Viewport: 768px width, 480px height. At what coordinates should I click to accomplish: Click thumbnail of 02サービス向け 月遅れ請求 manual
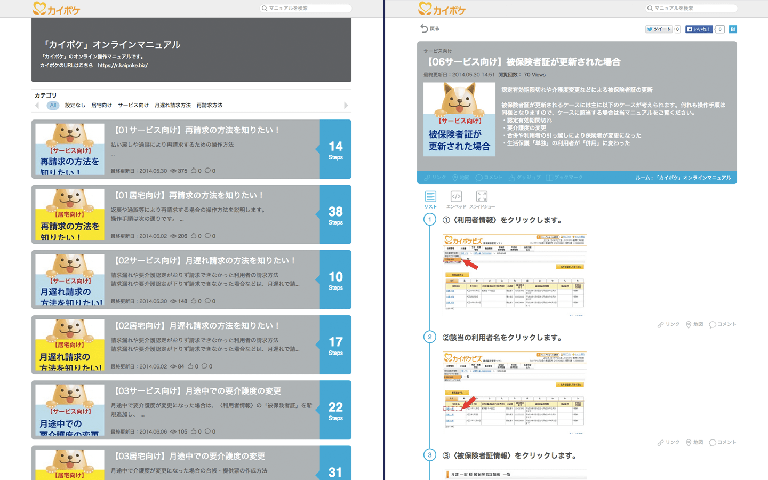click(70, 279)
